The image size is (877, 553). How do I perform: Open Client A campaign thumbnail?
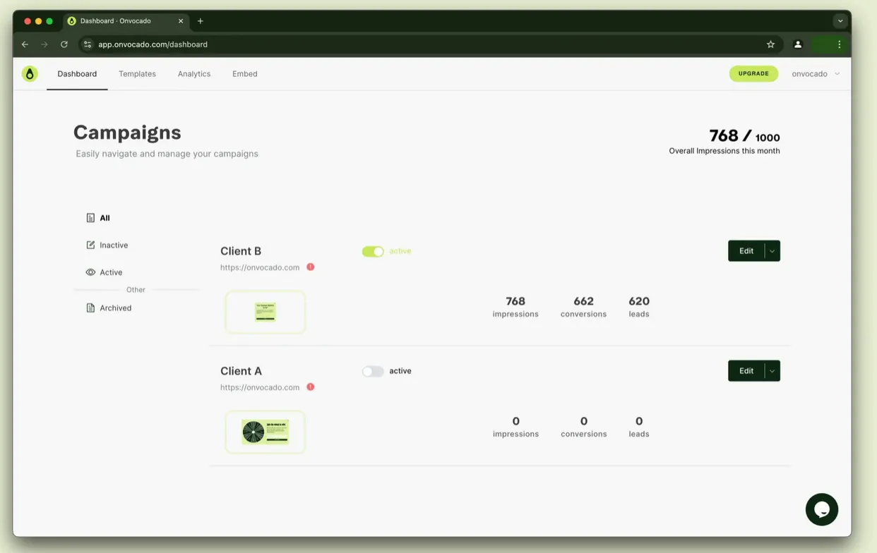(x=266, y=432)
